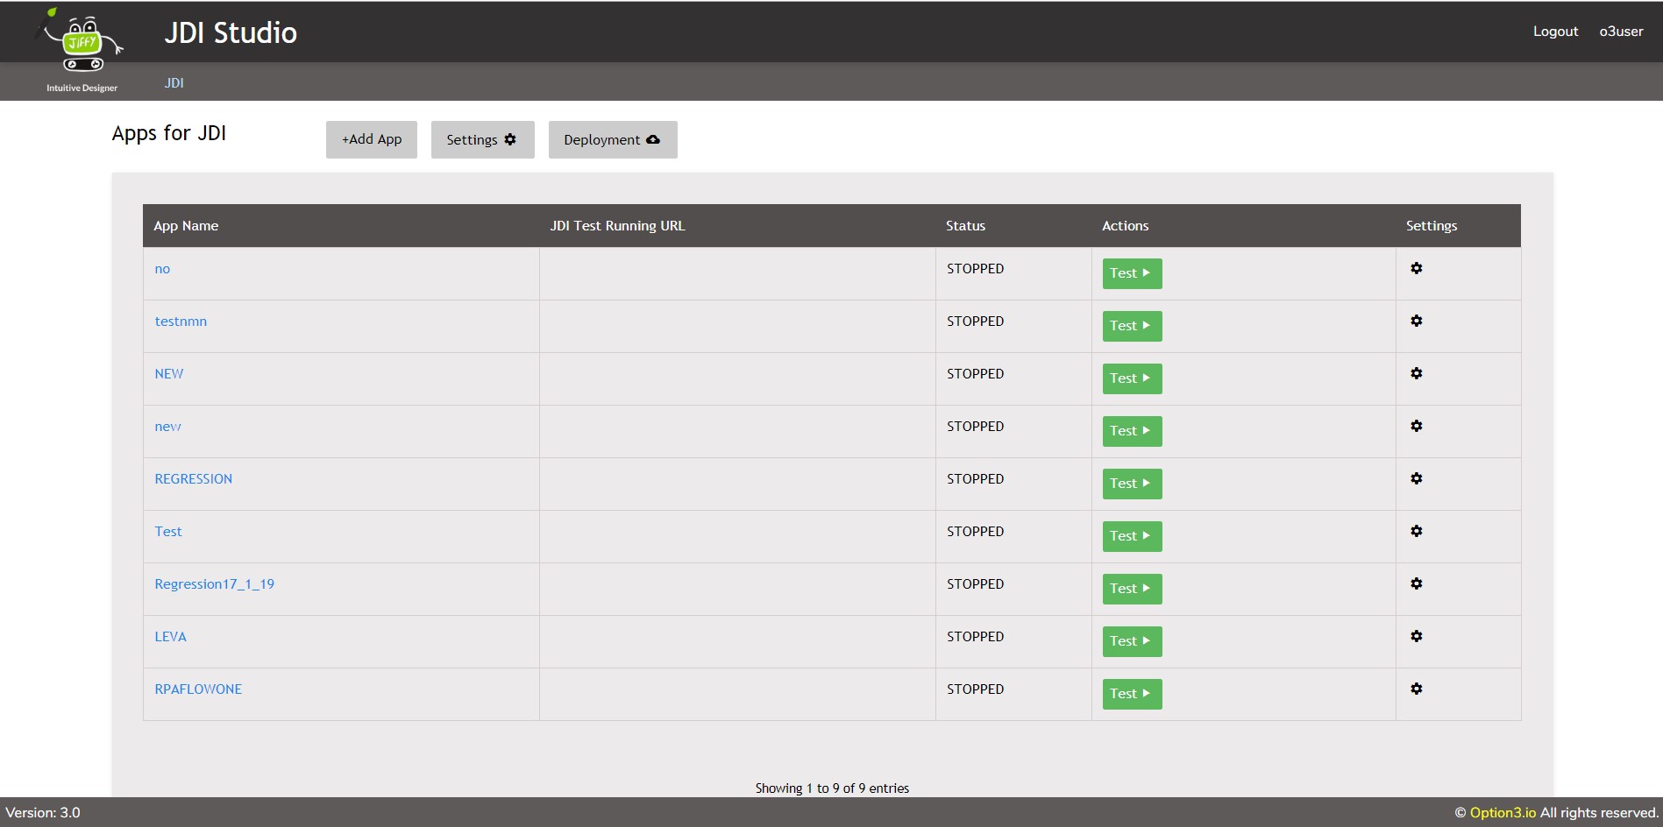
Task: Run Test for the RPAFLOWONE app
Action: pyautogui.click(x=1132, y=694)
